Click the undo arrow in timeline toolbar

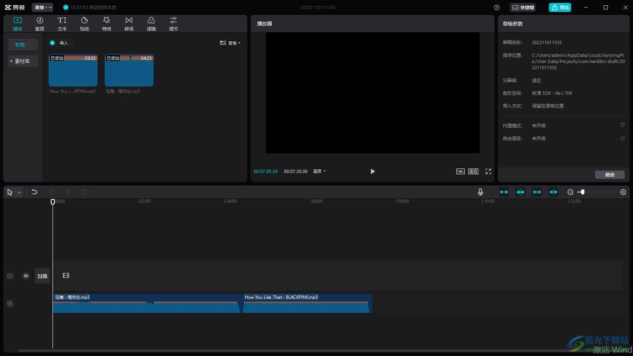click(x=34, y=192)
